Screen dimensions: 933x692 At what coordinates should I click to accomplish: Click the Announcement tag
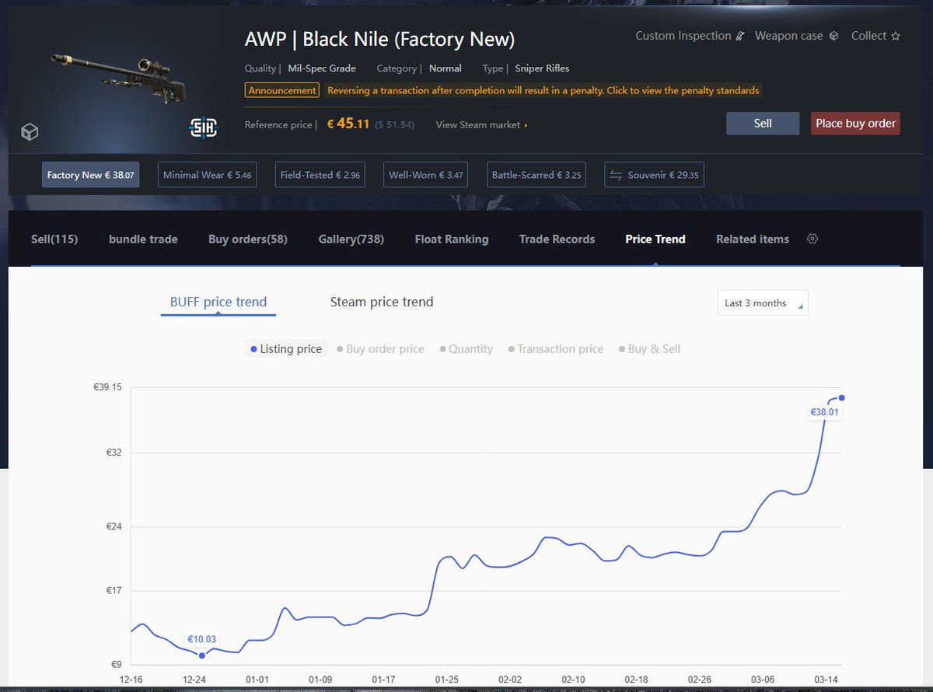282,90
